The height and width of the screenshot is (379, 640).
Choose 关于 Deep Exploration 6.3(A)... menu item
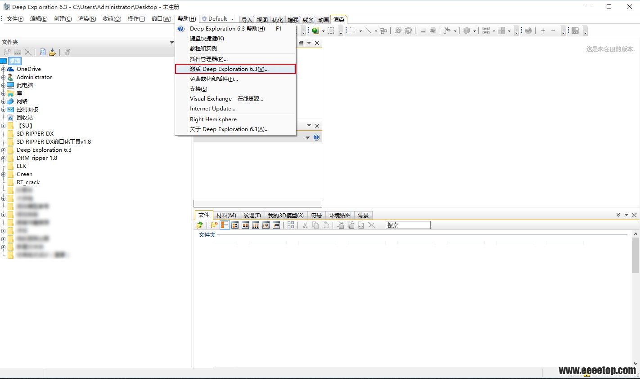point(235,129)
